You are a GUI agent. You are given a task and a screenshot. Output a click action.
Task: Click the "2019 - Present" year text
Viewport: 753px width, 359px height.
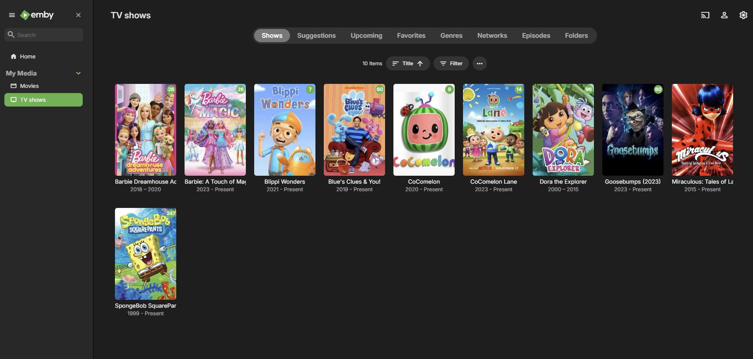tap(354, 190)
